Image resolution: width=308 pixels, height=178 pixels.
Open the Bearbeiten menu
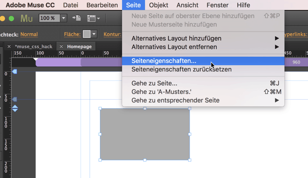tap(102, 5)
